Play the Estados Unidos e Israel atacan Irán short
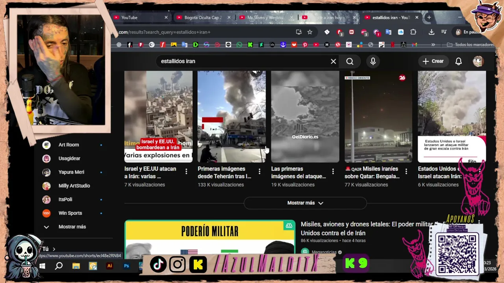Viewport: 504px width, 283px height. 452,116
